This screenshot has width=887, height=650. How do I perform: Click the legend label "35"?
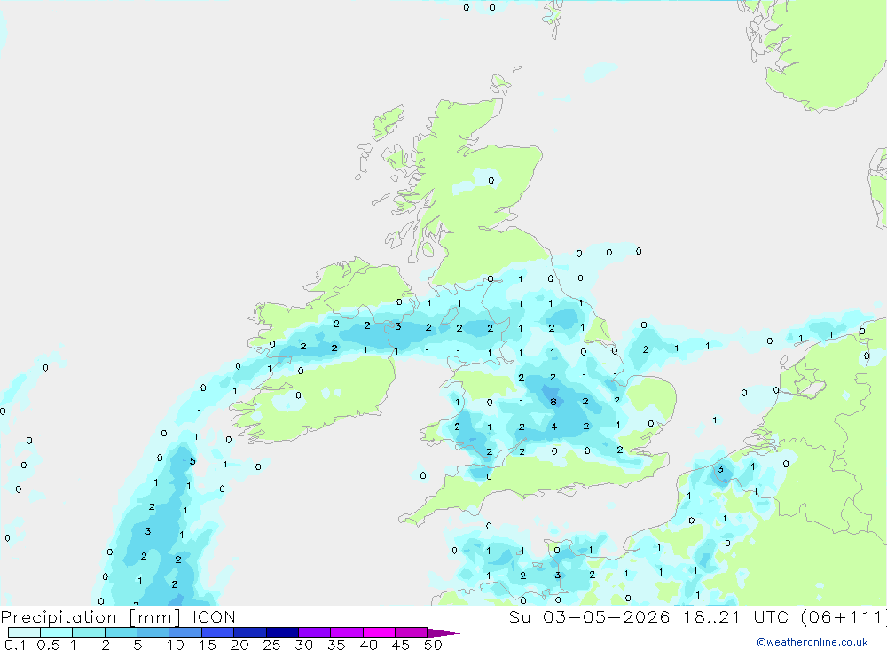click(336, 645)
